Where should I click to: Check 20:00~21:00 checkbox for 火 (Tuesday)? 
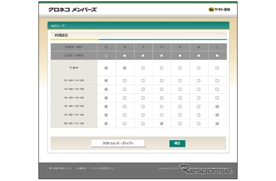143,124
